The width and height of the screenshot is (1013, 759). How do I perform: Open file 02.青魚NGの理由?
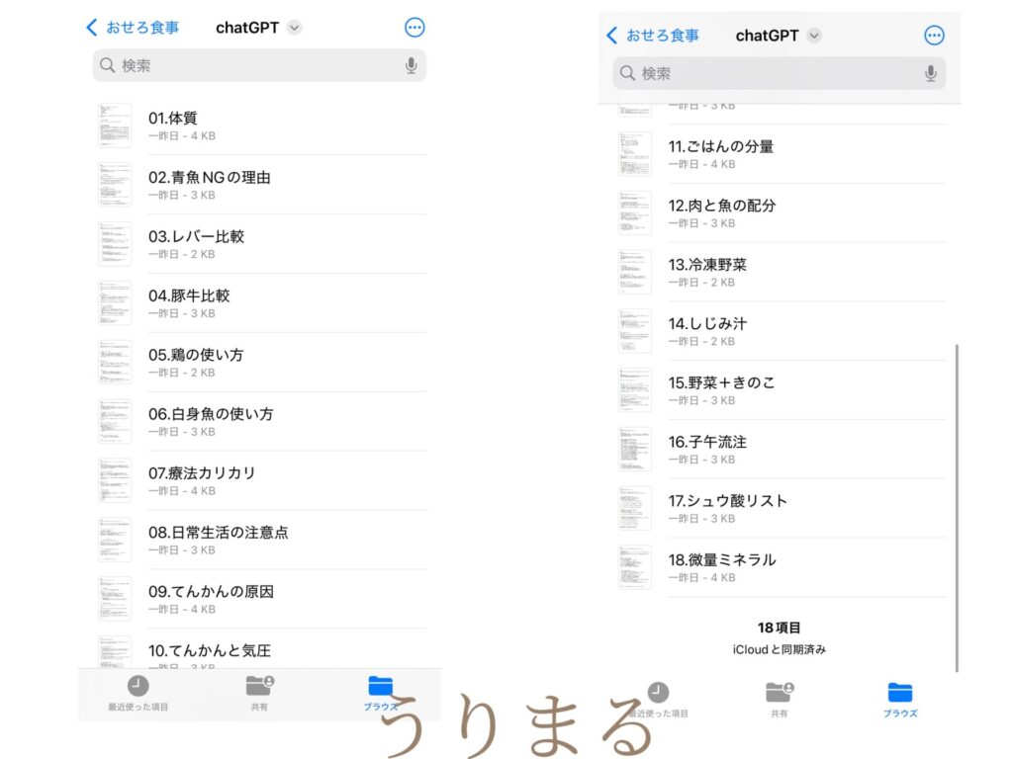point(261,185)
